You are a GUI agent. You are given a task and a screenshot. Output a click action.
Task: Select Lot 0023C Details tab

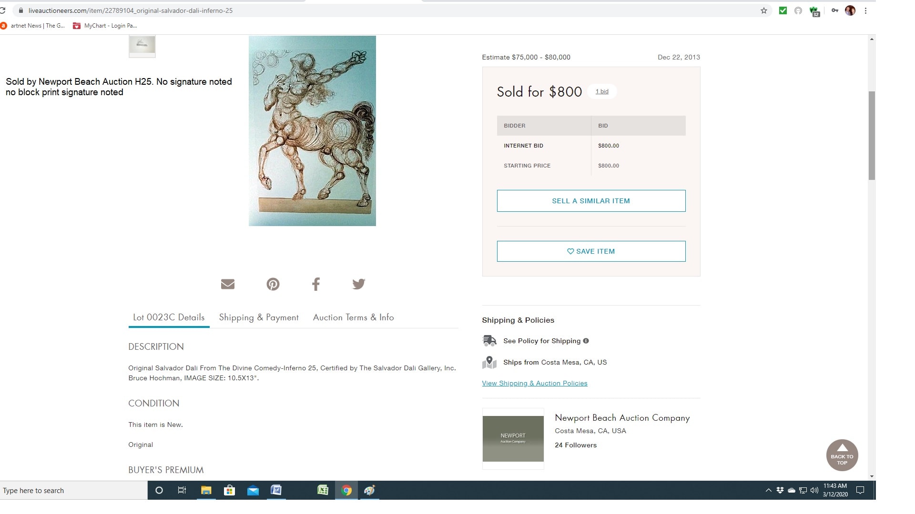click(169, 317)
